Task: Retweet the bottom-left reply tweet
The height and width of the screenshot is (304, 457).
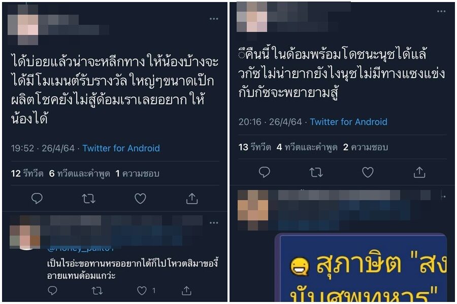Action: coord(97,291)
